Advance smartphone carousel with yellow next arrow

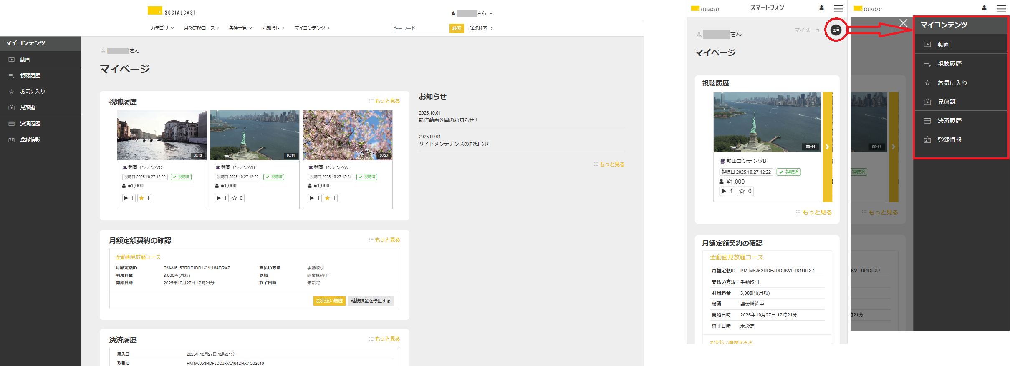coord(827,147)
